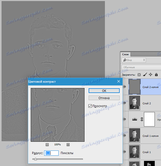161x166 pixels.
Task: Select the black layer mask thumbnail
Action: pyautogui.click(x=149, y=163)
